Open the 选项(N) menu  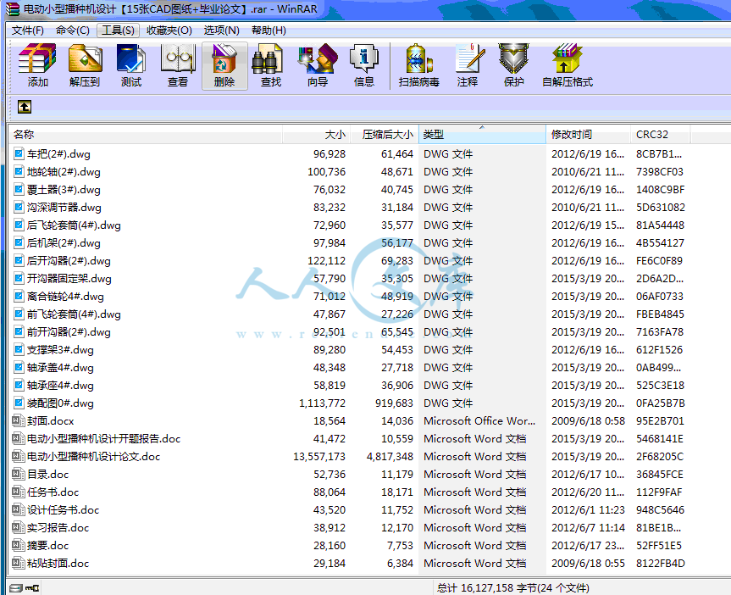coord(221,31)
